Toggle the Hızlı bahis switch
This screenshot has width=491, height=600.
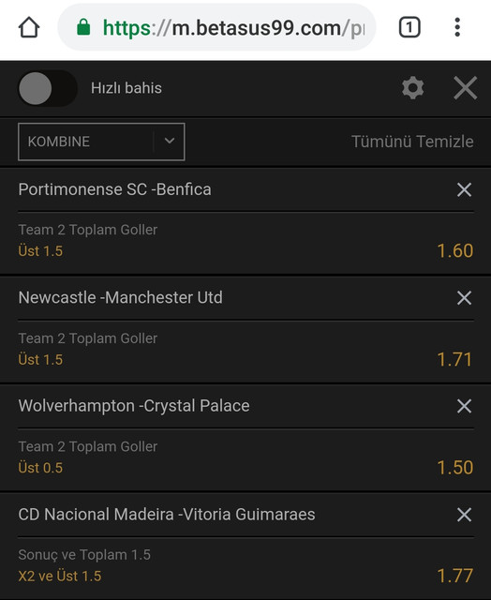[48, 88]
